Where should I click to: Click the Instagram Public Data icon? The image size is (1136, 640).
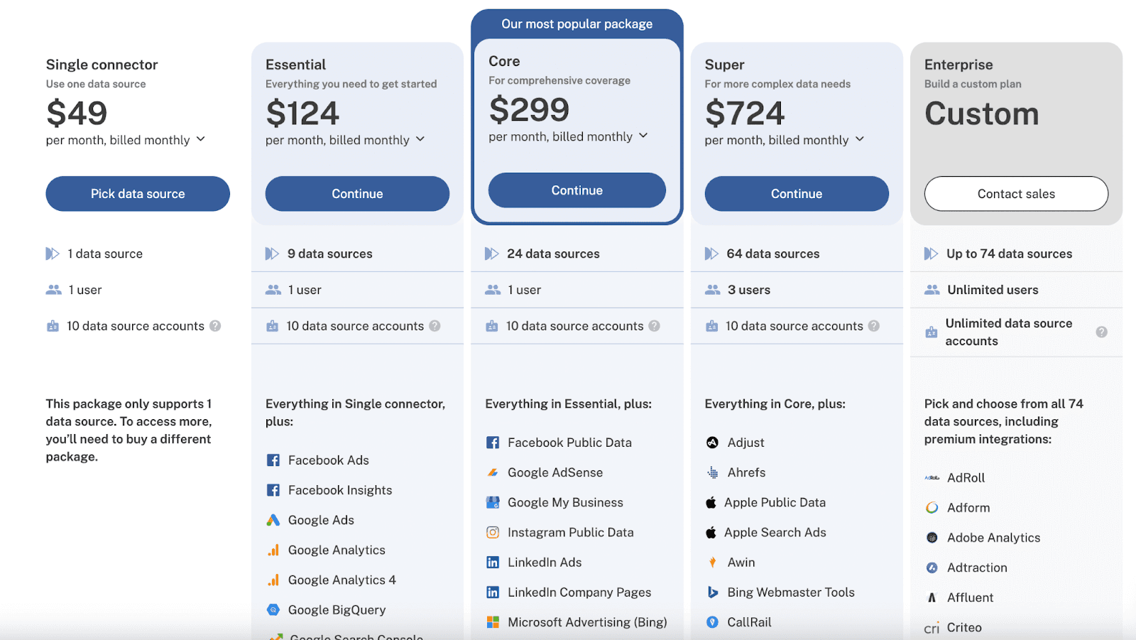(x=492, y=532)
